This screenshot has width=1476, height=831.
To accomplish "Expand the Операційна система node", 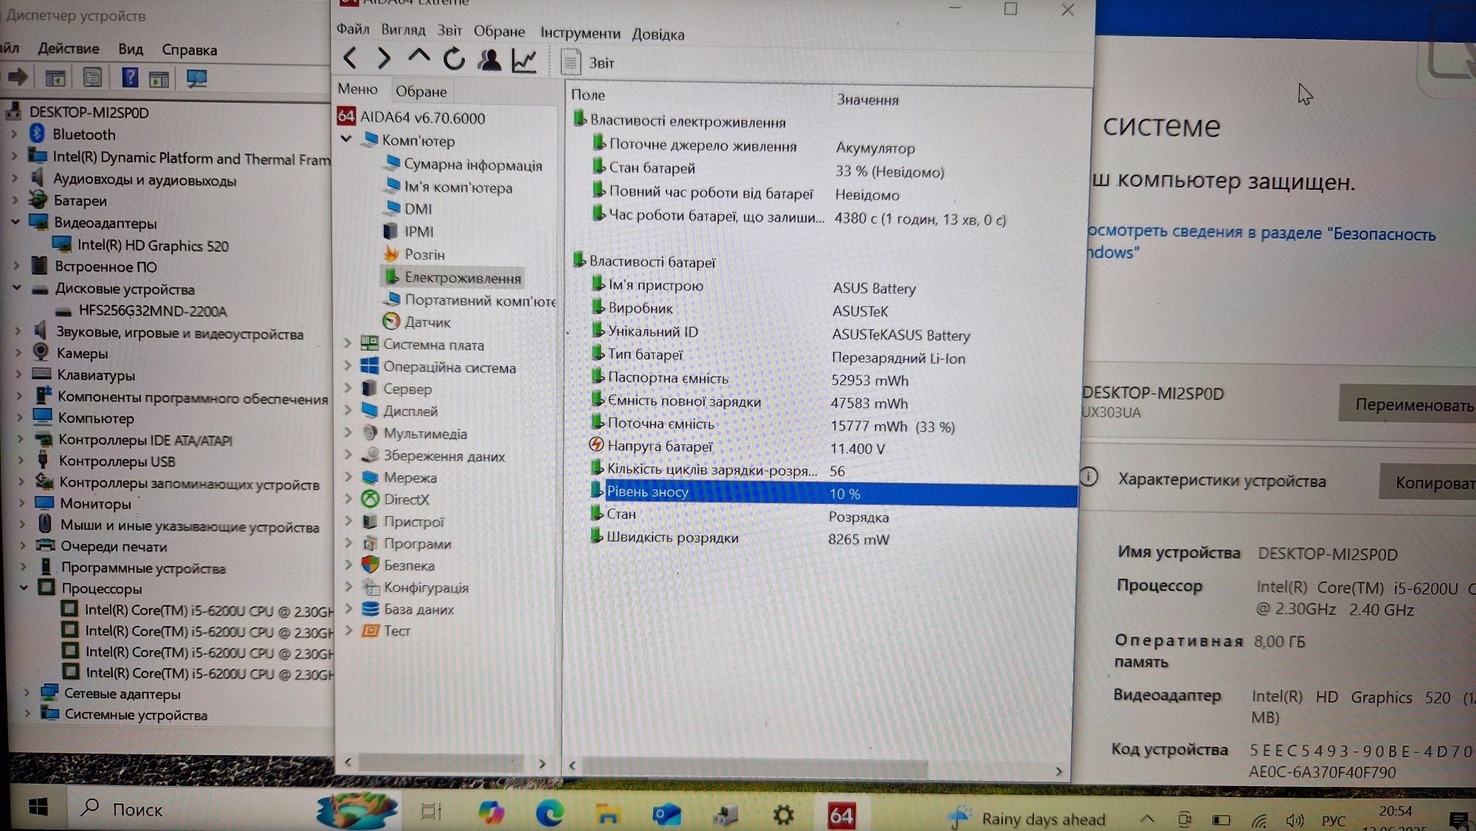I will click(348, 366).
